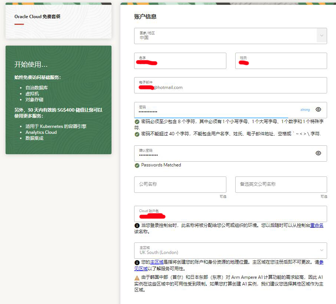The width and height of the screenshot is (336, 304).
Task: Click the 名字 first name field
Action: [180, 61]
